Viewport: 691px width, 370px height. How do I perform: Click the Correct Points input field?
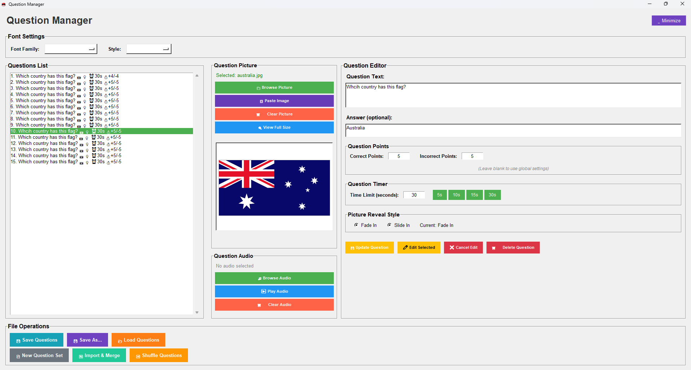(399, 156)
